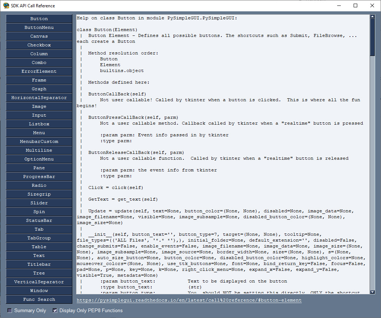This screenshot has width=381, height=318.
Task: Click the scrollbar down arrow
Action: click(372, 292)
